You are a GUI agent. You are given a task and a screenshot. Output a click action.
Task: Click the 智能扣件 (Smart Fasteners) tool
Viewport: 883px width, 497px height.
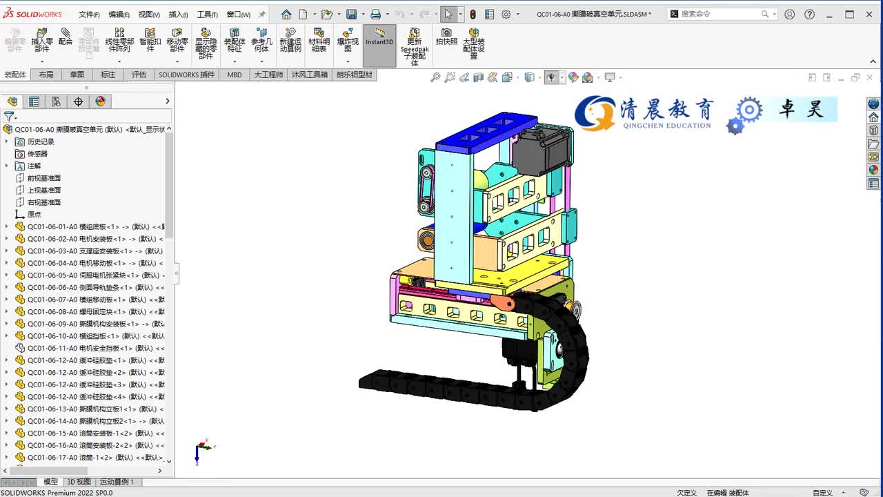coord(150,41)
